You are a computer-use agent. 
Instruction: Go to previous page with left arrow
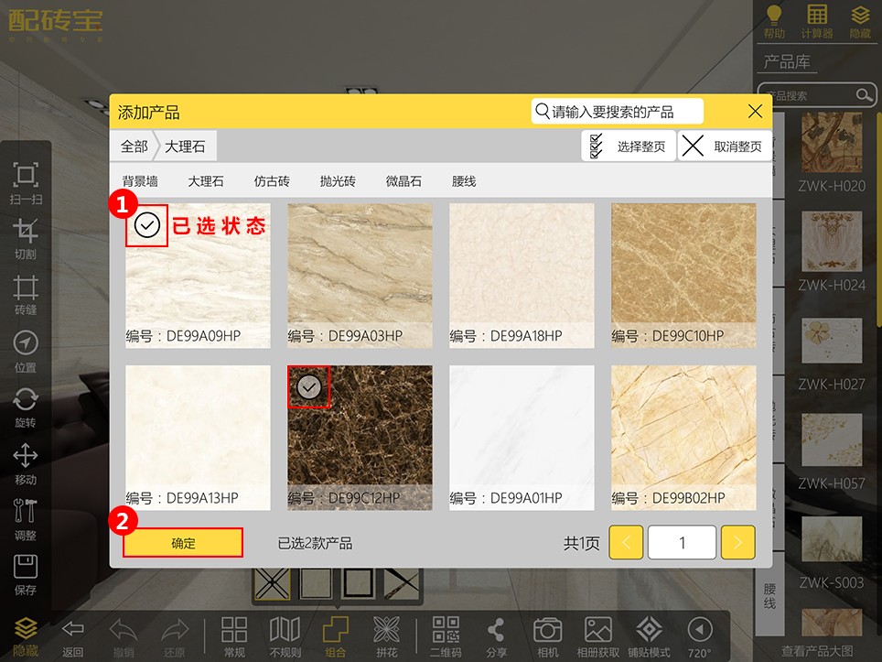pyautogui.click(x=626, y=543)
